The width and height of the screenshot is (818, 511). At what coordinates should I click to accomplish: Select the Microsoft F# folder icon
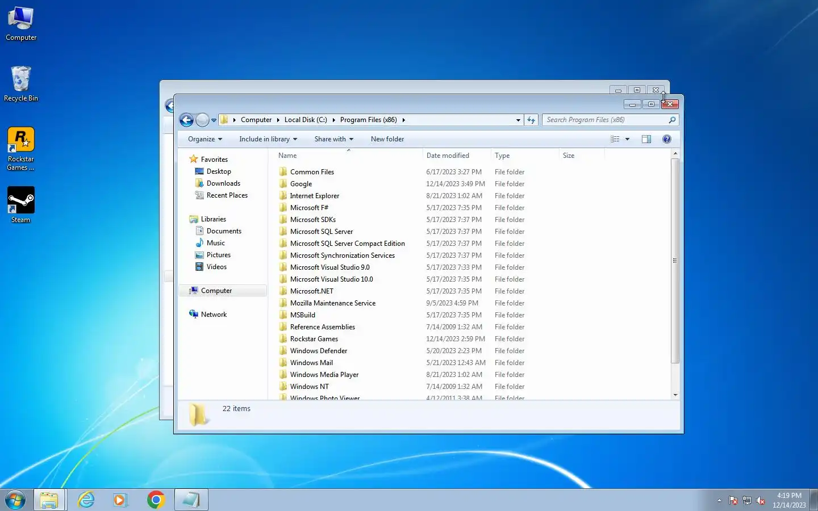[283, 207]
